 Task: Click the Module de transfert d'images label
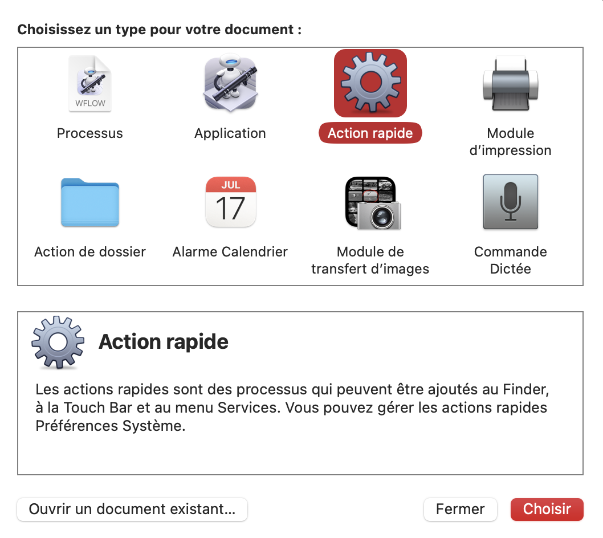370,260
